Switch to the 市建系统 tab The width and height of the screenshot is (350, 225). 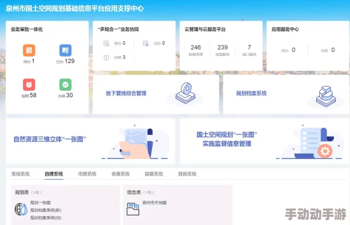coord(87,174)
